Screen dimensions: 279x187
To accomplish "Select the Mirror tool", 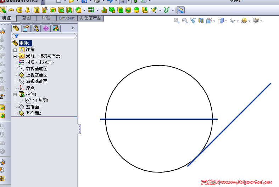I will (145, 10).
